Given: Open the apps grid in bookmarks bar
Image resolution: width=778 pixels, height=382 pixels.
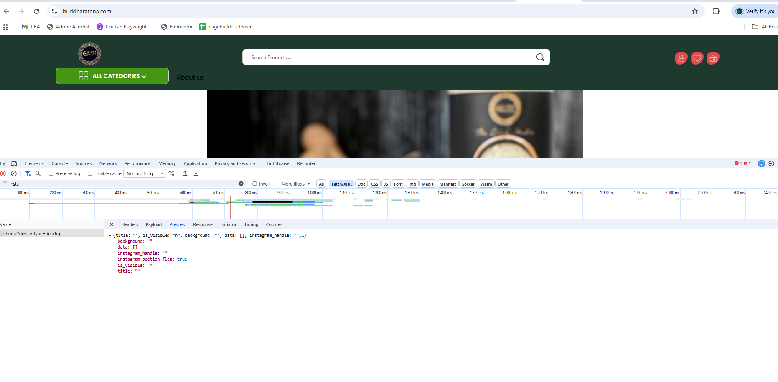Looking at the screenshot, I should tap(5, 27).
